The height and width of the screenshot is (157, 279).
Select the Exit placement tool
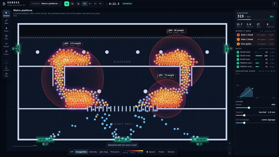6,37
